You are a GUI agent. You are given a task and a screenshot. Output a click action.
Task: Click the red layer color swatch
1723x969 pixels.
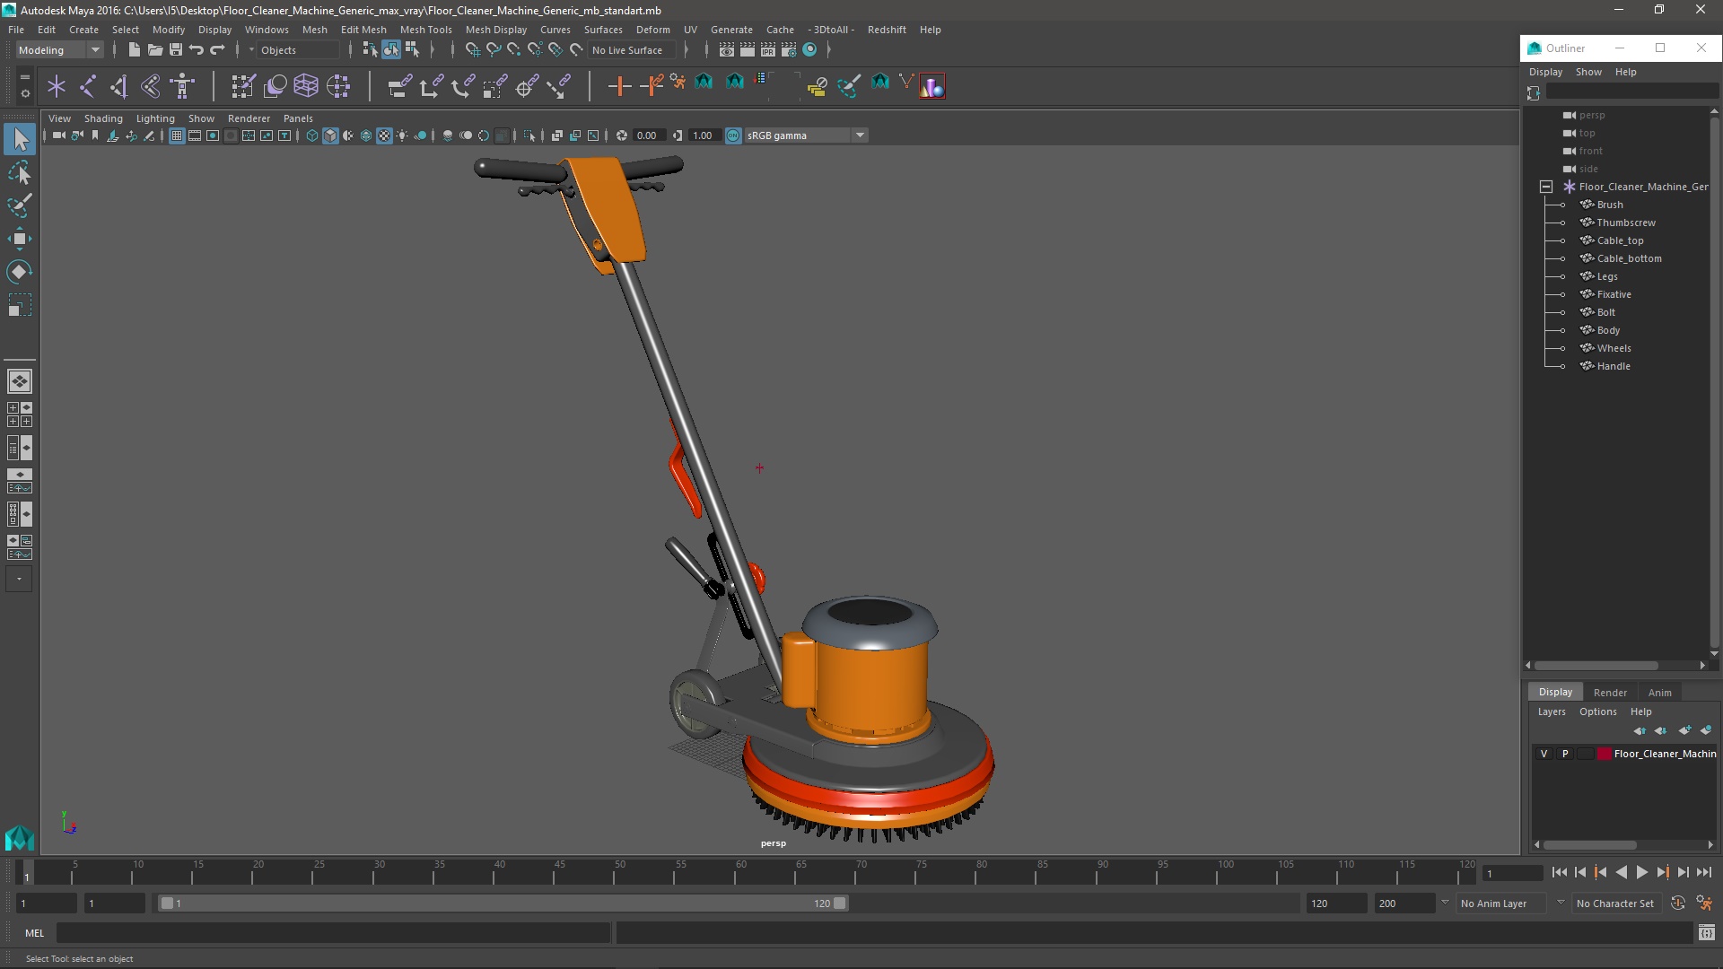click(1605, 754)
